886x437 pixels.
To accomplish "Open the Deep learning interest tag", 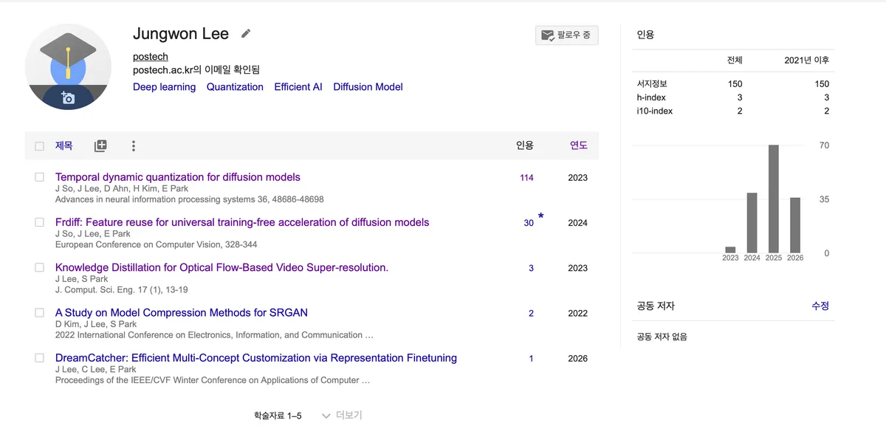I will [164, 87].
